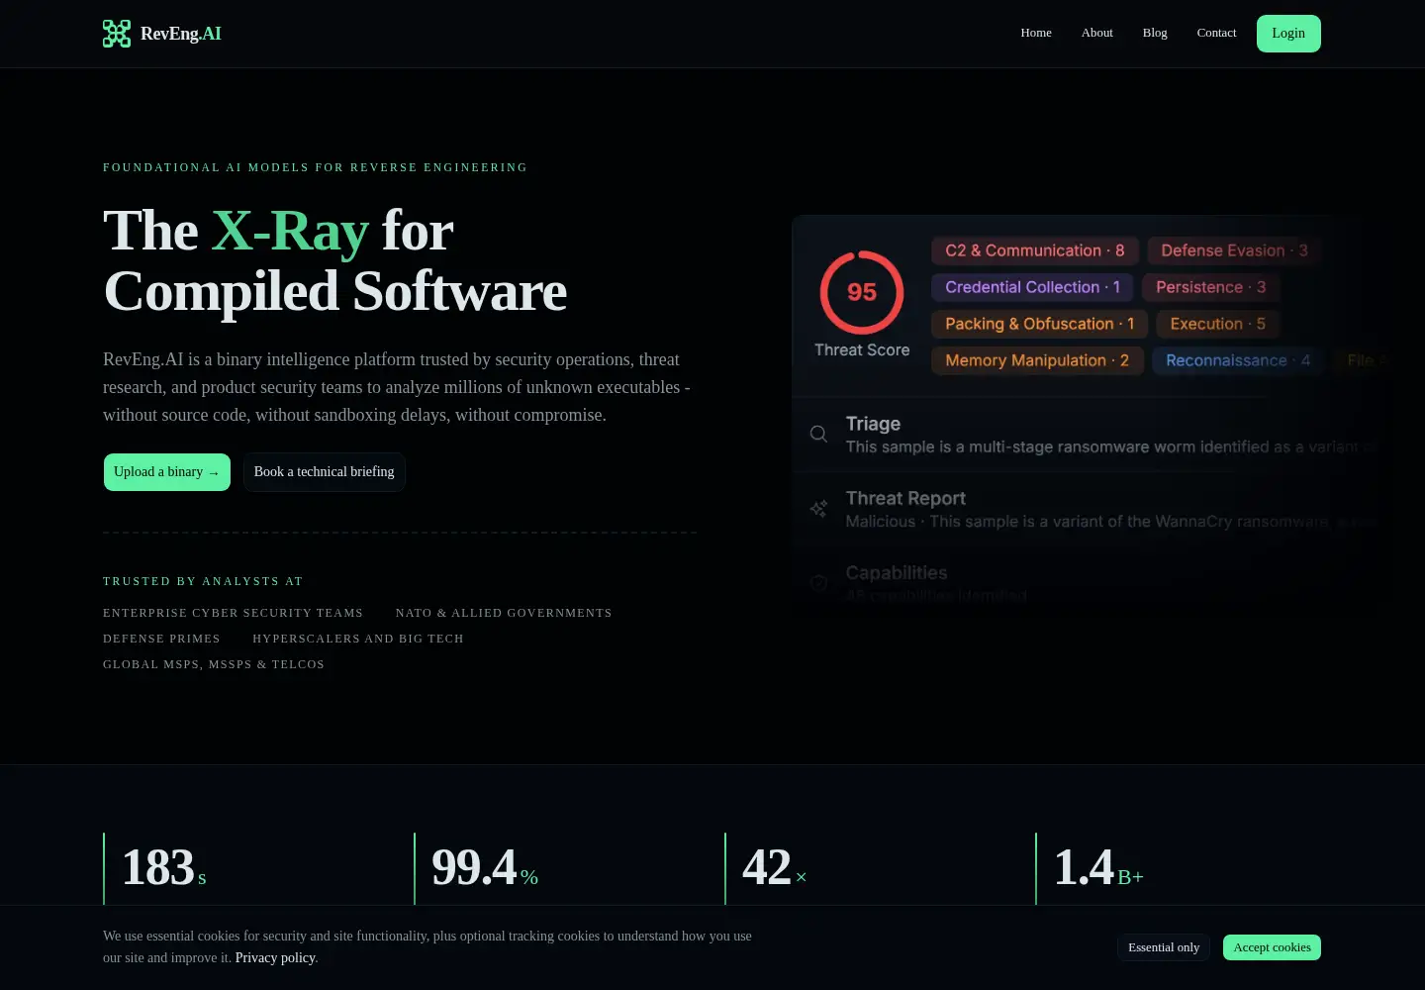Click the Threat Report sparkle icon
The image size is (1425, 990).
tap(818, 509)
